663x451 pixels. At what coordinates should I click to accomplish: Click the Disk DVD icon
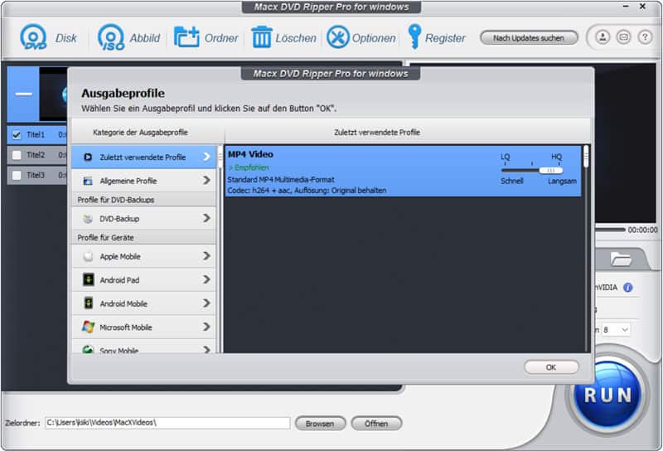[33, 37]
